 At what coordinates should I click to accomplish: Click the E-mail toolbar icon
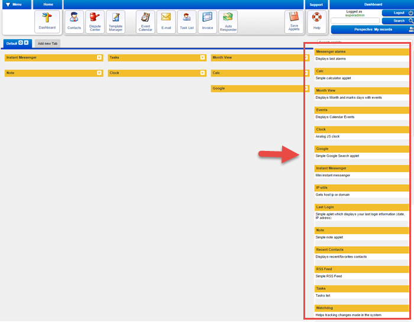click(166, 21)
